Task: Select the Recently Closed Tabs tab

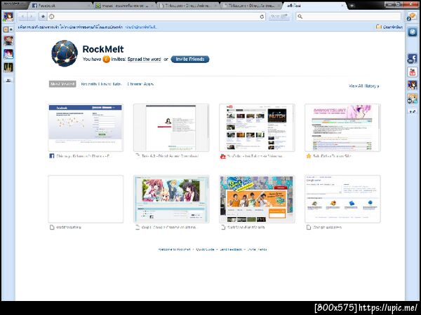Action: (101, 84)
